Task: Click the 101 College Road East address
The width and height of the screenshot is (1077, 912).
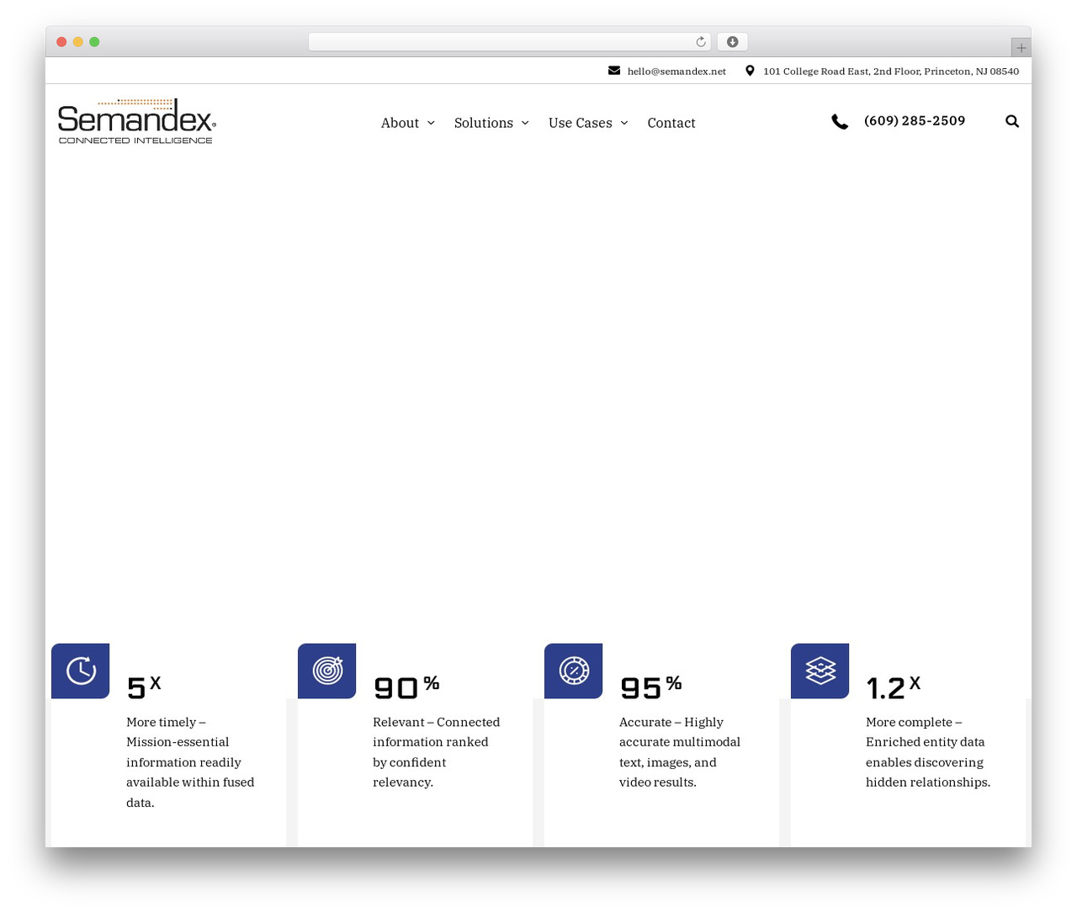Action: 891,72
